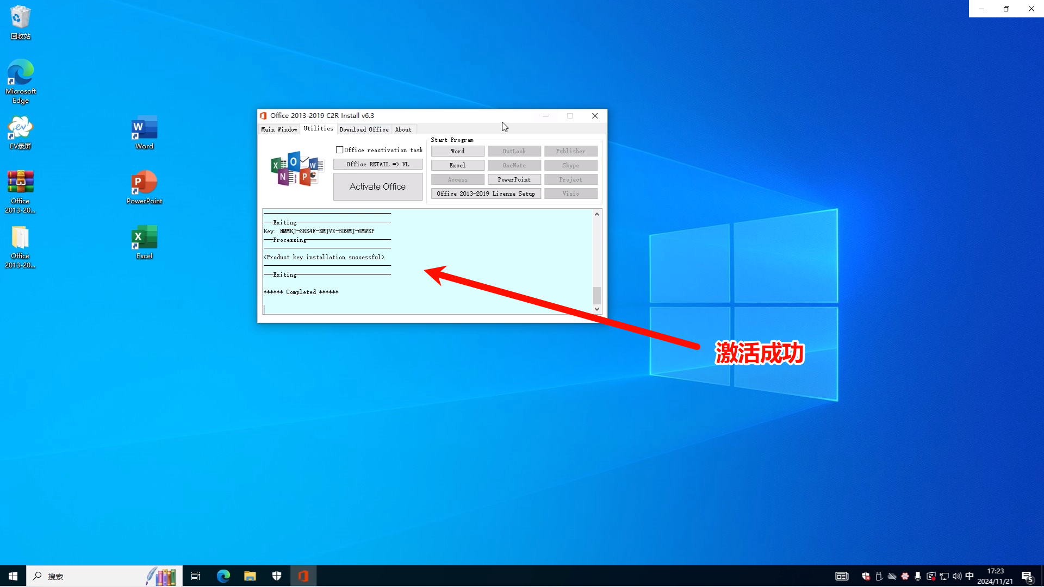Viewport: 1044px width, 587px height.
Task: Start PowerPoint from Start Program
Action: tap(514, 179)
